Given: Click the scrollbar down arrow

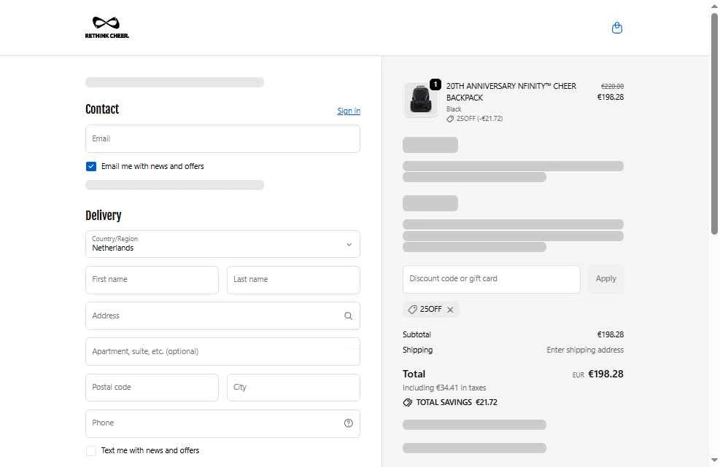Looking at the screenshot, I should point(714,460).
